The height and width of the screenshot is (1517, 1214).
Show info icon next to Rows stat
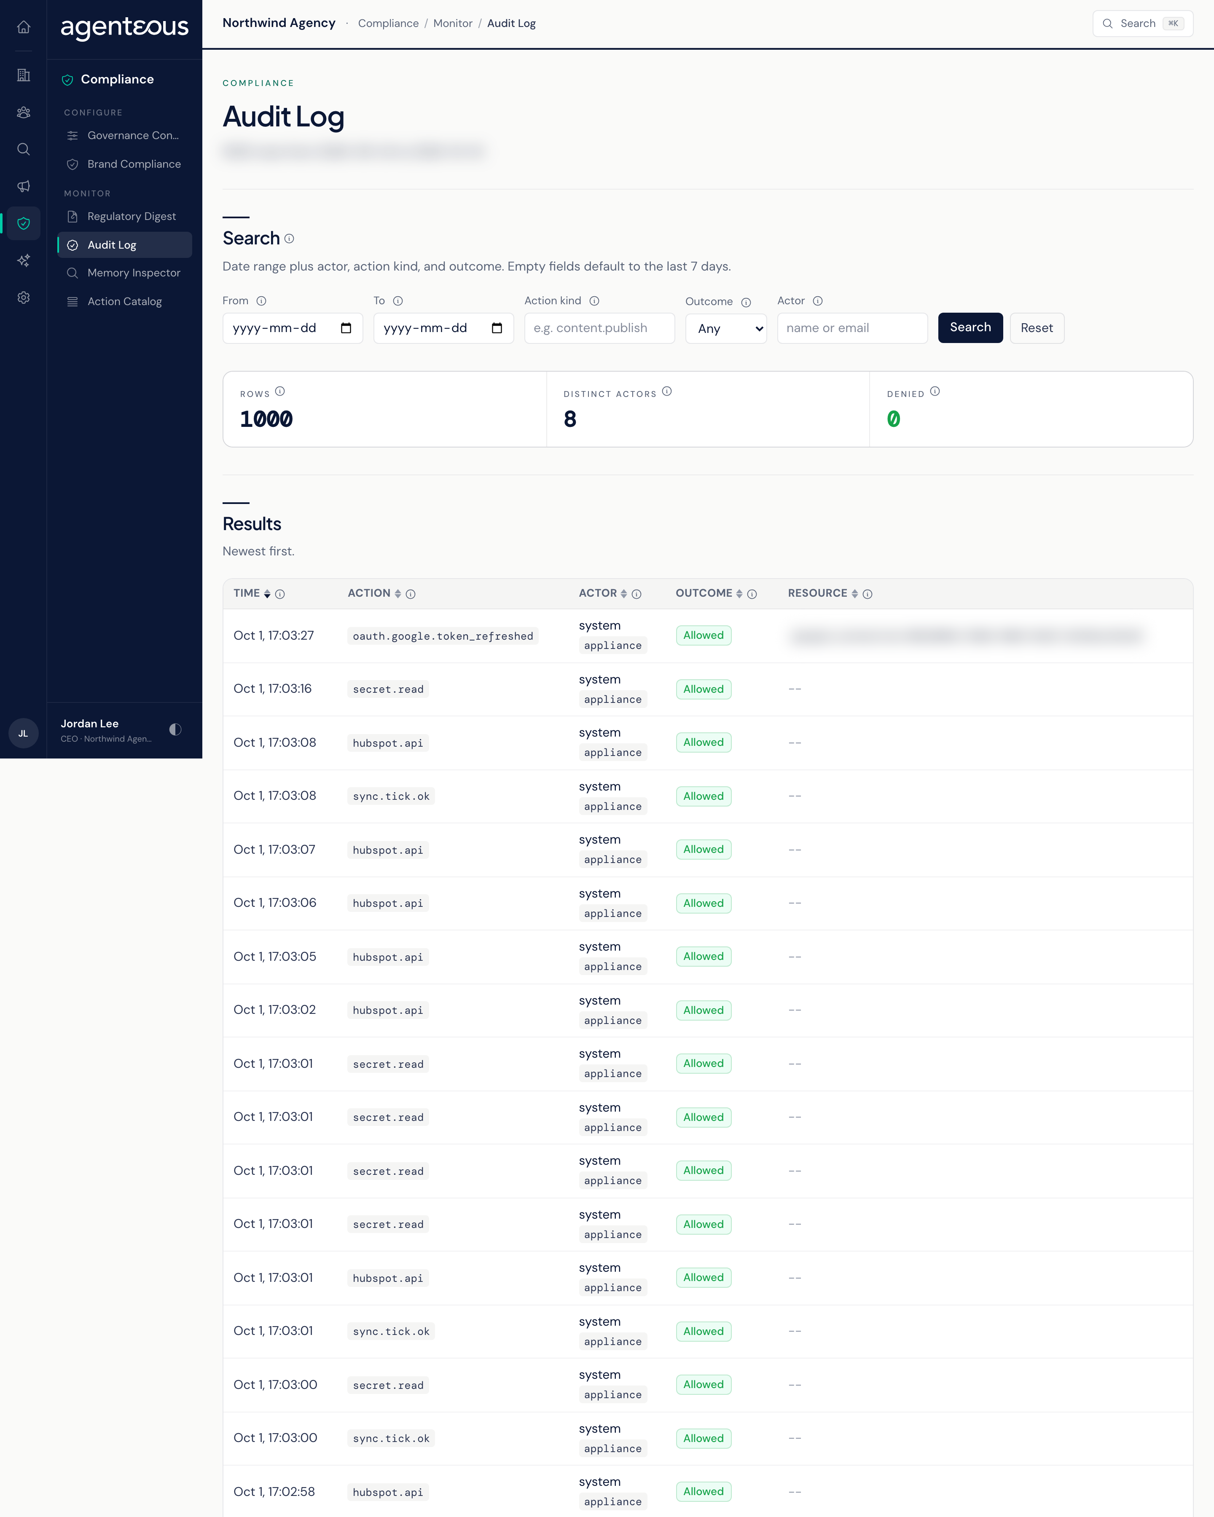coord(280,391)
